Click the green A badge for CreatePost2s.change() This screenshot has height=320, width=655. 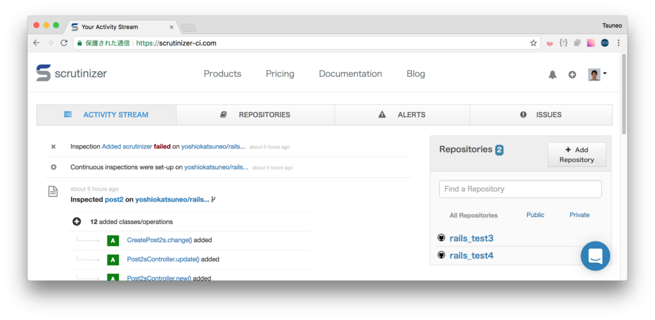point(113,241)
